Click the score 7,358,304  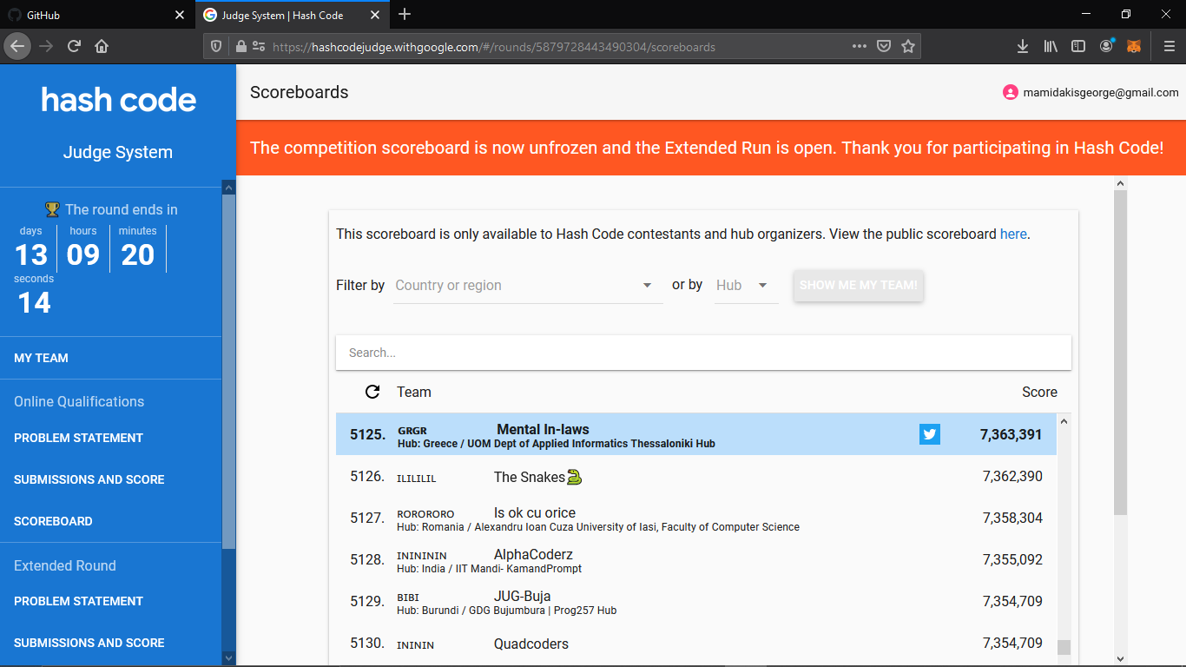pyautogui.click(x=1012, y=518)
